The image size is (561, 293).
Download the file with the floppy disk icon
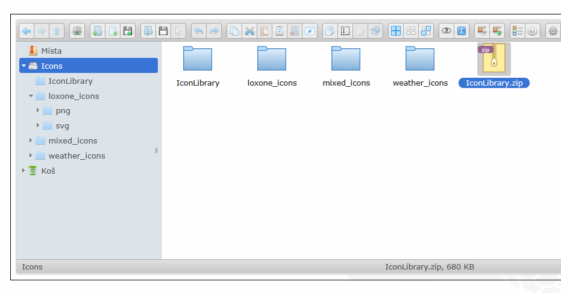coord(163,31)
